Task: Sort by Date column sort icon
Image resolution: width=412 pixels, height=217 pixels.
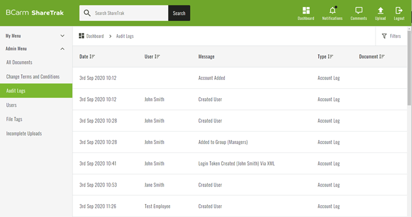Action: tap(92, 56)
